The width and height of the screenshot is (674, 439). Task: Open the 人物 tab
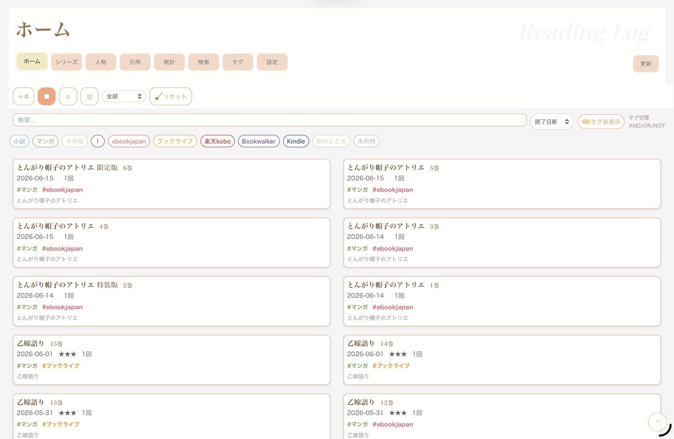[x=101, y=62]
